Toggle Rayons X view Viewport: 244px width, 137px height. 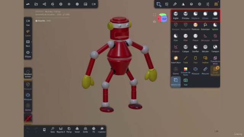61,130
